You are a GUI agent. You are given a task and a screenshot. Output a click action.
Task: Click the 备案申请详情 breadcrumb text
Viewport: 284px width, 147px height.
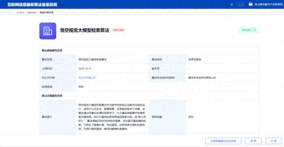47,12
